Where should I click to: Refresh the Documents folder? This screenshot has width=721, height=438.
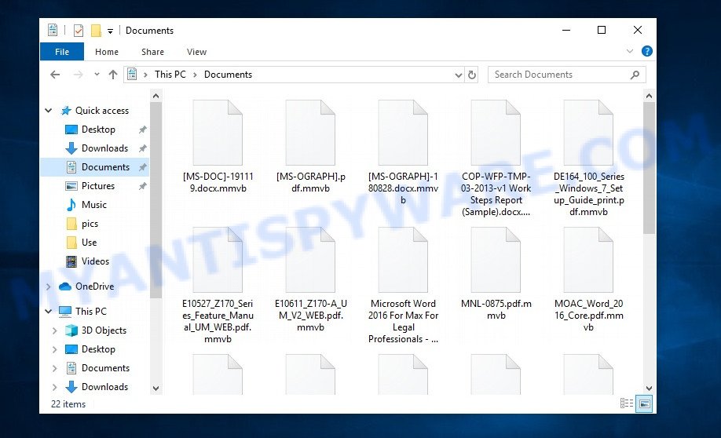click(x=472, y=75)
